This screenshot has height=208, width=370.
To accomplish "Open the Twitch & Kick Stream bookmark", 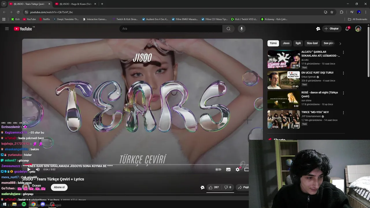I will (x=125, y=19).
